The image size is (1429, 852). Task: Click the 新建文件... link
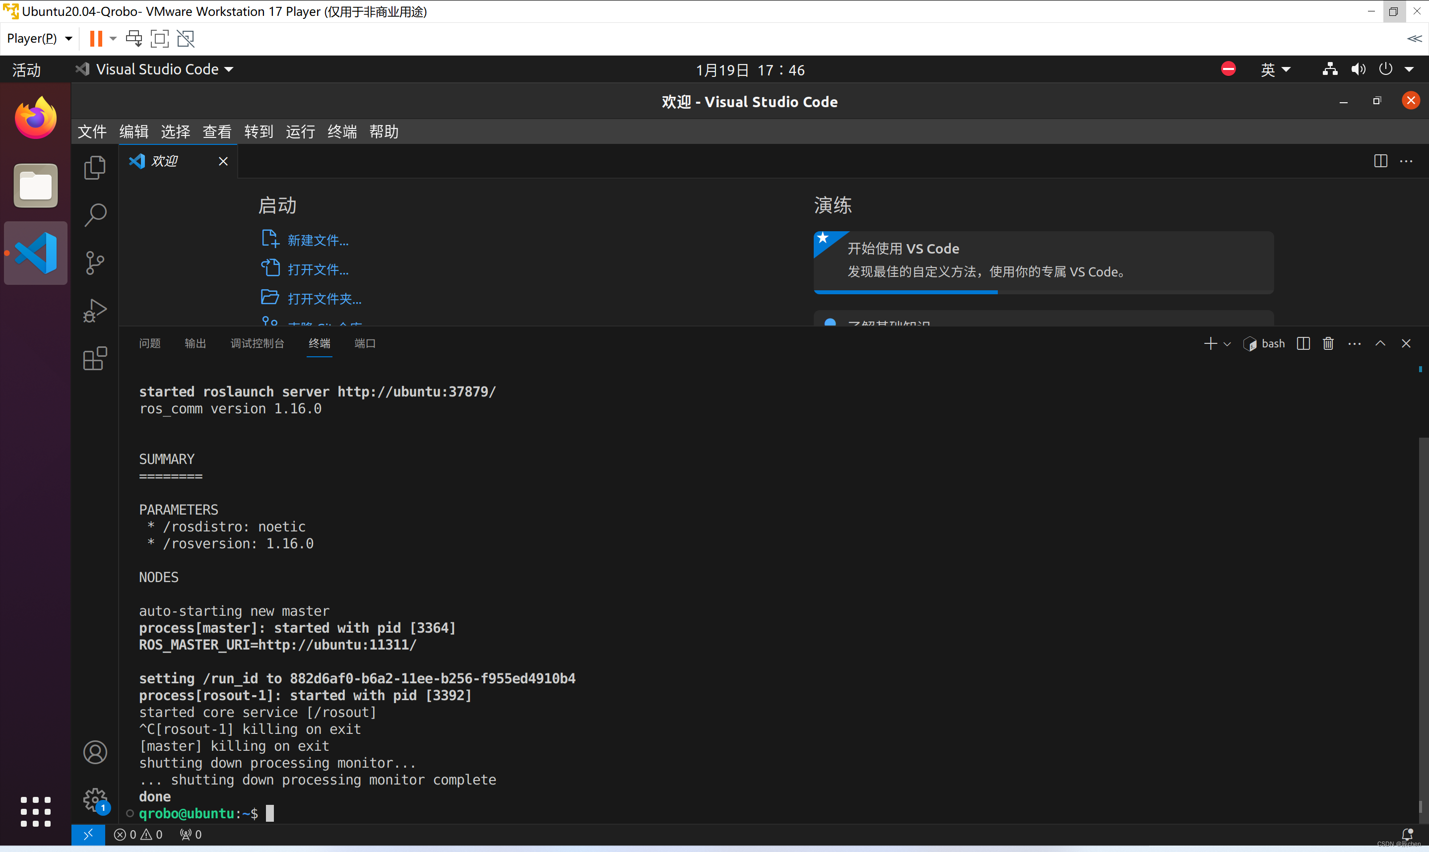(x=318, y=240)
